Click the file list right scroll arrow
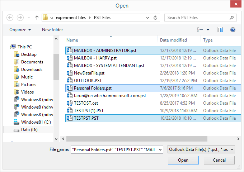 coord(238,139)
